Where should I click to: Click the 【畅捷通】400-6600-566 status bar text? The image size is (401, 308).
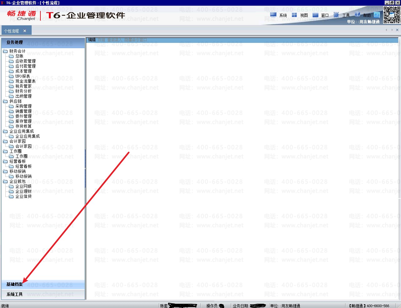[369, 306]
